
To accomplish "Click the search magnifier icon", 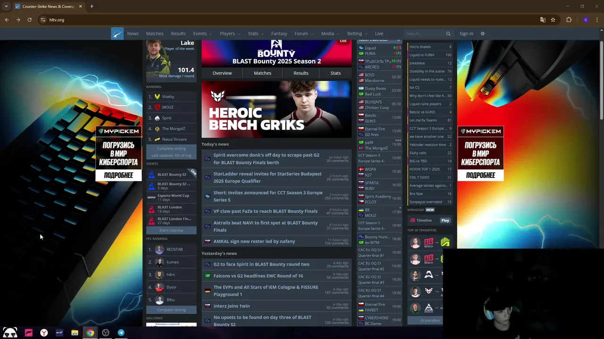I will [x=448, y=33].
